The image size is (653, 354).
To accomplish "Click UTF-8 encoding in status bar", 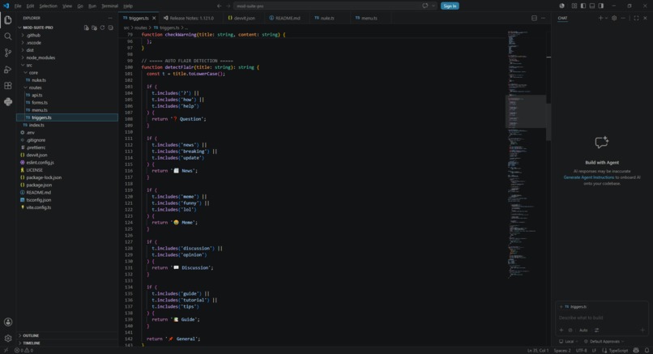I will 581,350.
